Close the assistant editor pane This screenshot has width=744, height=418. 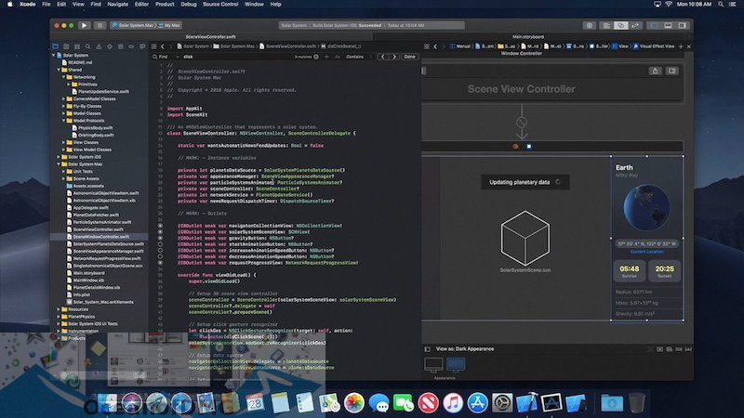click(x=688, y=46)
